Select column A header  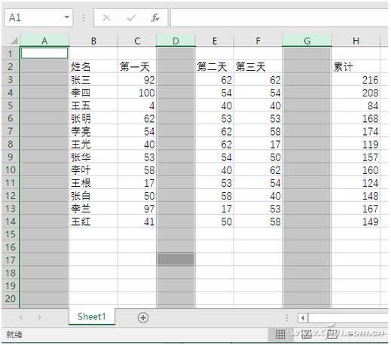tap(44, 41)
